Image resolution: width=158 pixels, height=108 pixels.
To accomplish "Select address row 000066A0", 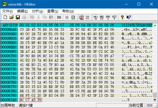I will (8, 29).
